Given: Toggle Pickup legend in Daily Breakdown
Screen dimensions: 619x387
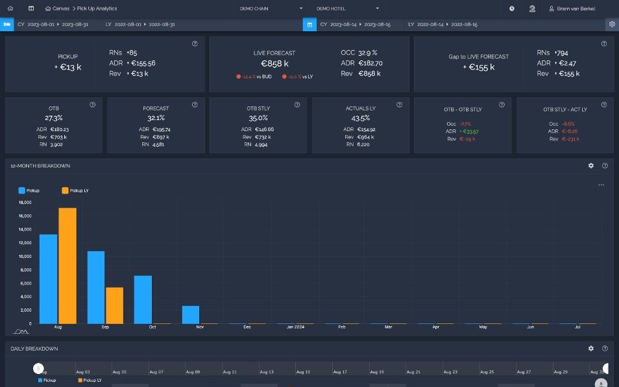Looking at the screenshot, I should tap(47, 381).
